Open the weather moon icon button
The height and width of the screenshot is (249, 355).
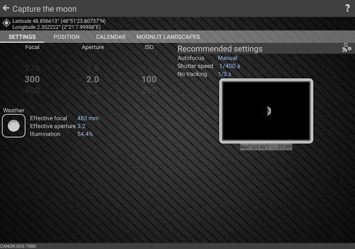coord(14,126)
